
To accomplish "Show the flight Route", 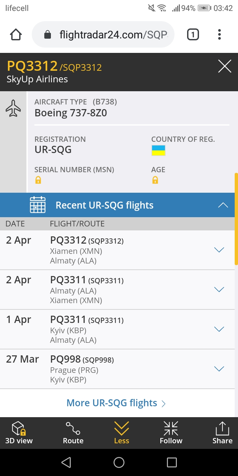I will 73,433.
